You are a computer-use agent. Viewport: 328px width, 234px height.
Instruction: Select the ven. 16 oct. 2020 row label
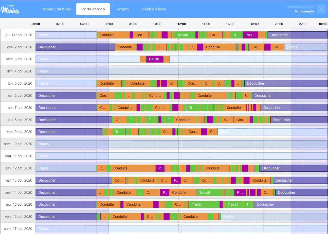[19, 217]
